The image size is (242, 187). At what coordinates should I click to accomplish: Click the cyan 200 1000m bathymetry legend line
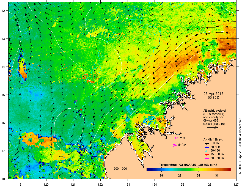pyautogui.click(x=119, y=171)
